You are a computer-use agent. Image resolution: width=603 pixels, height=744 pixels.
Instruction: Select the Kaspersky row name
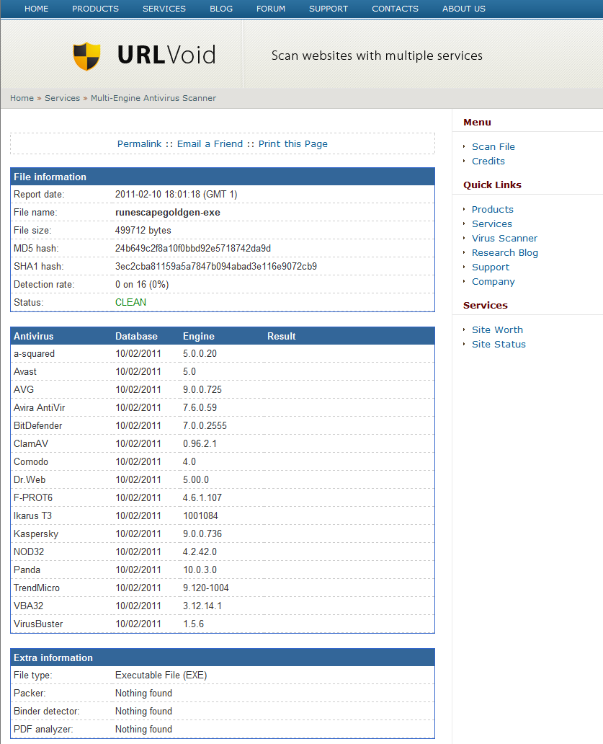[x=36, y=533]
